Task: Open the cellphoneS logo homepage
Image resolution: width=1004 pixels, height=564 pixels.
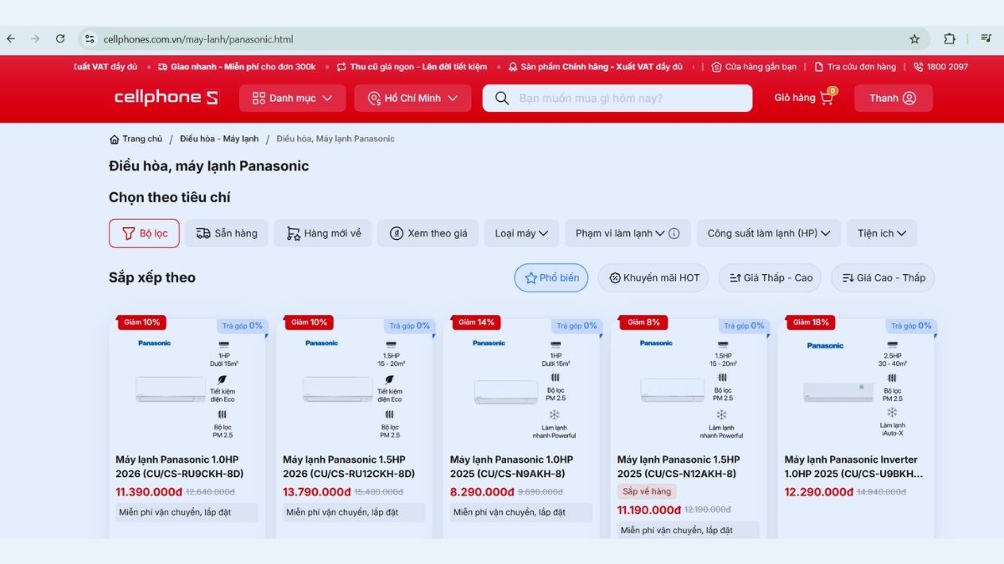Action: coord(166,98)
